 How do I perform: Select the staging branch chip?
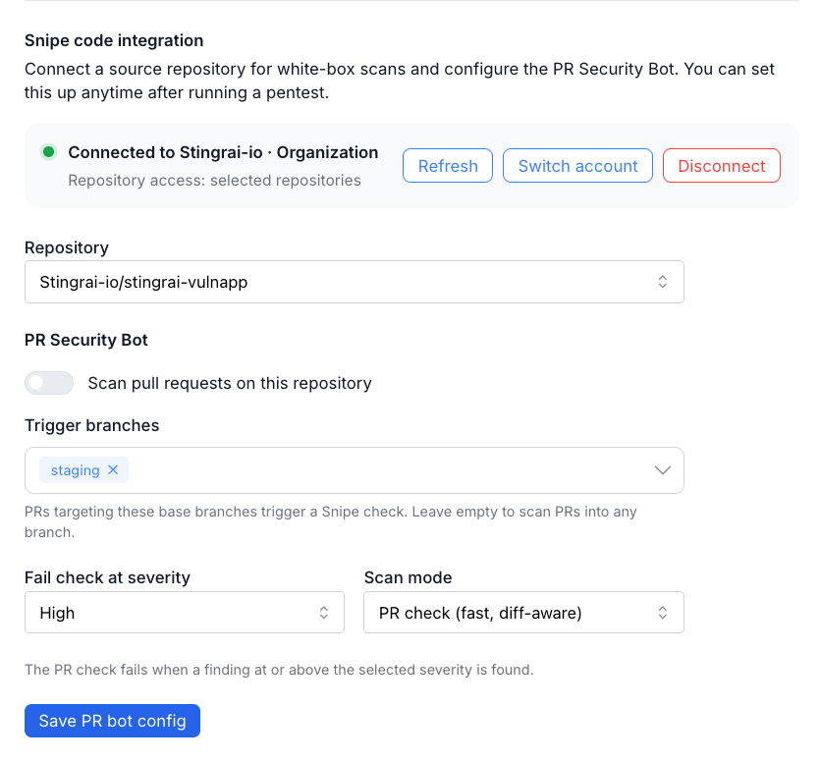click(x=76, y=470)
